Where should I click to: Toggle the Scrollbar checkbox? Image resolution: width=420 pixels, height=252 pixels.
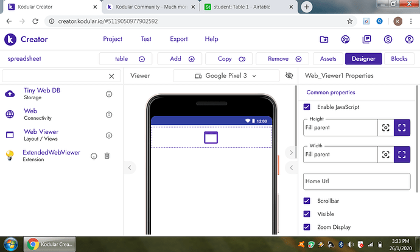(x=307, y=201)
